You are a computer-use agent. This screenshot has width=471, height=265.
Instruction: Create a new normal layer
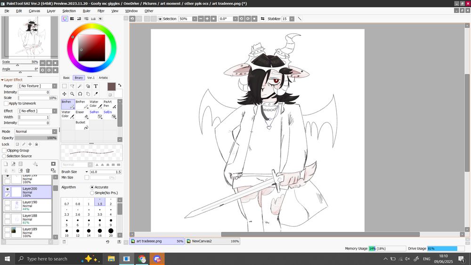point(6,164)
